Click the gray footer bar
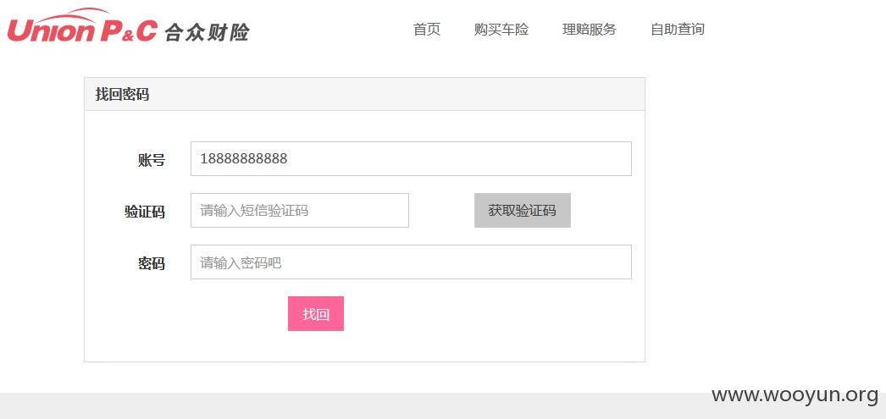Screen dimensions: 886x419 click(x=443, y=406)
